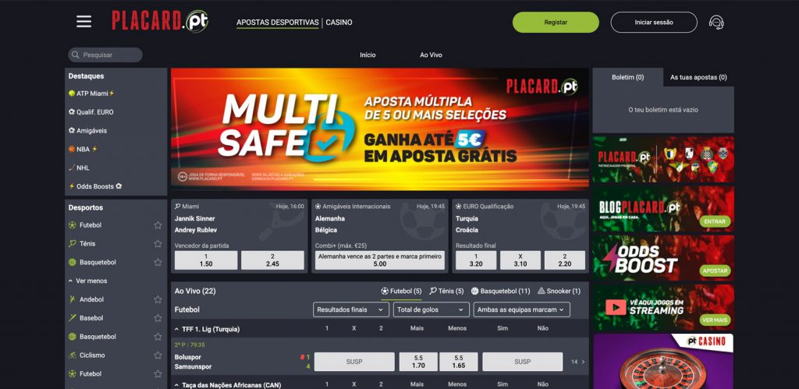
Task: Select odds 2.45 for Andrey Rublev
Action: point(272,260)
